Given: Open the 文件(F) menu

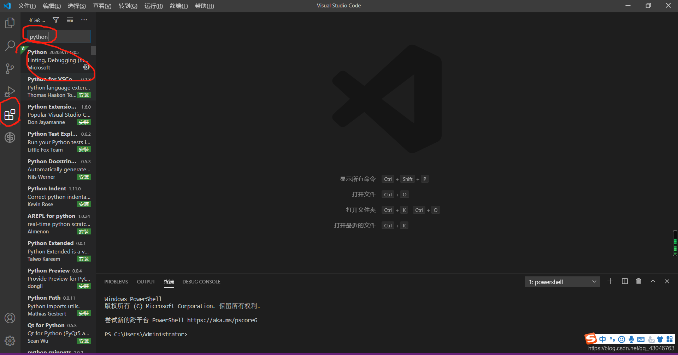Looking at the screenshot, I should (27, 6).
